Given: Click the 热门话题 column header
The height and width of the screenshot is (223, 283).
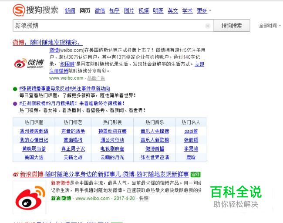Looking at the screenshot, I should 34,122.
